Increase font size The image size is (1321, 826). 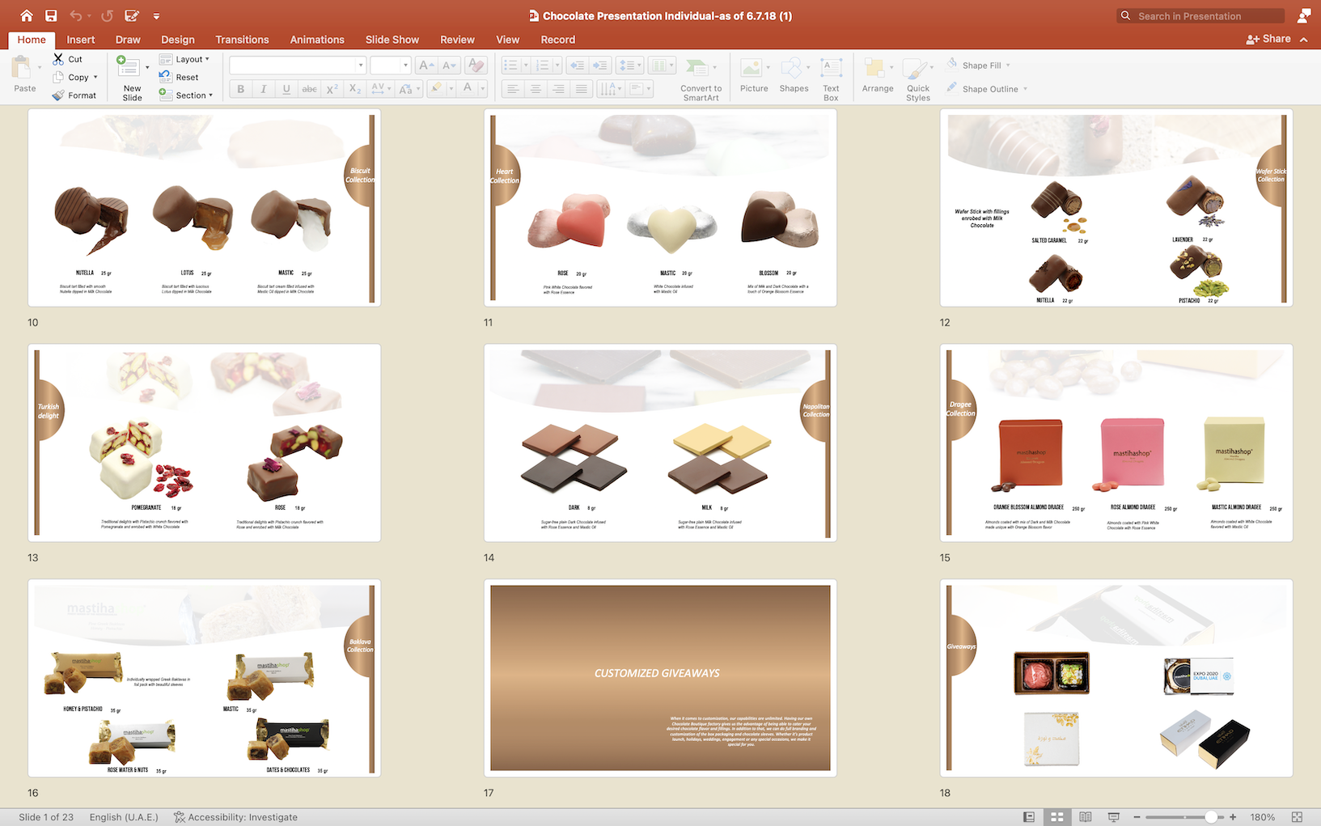426,66
